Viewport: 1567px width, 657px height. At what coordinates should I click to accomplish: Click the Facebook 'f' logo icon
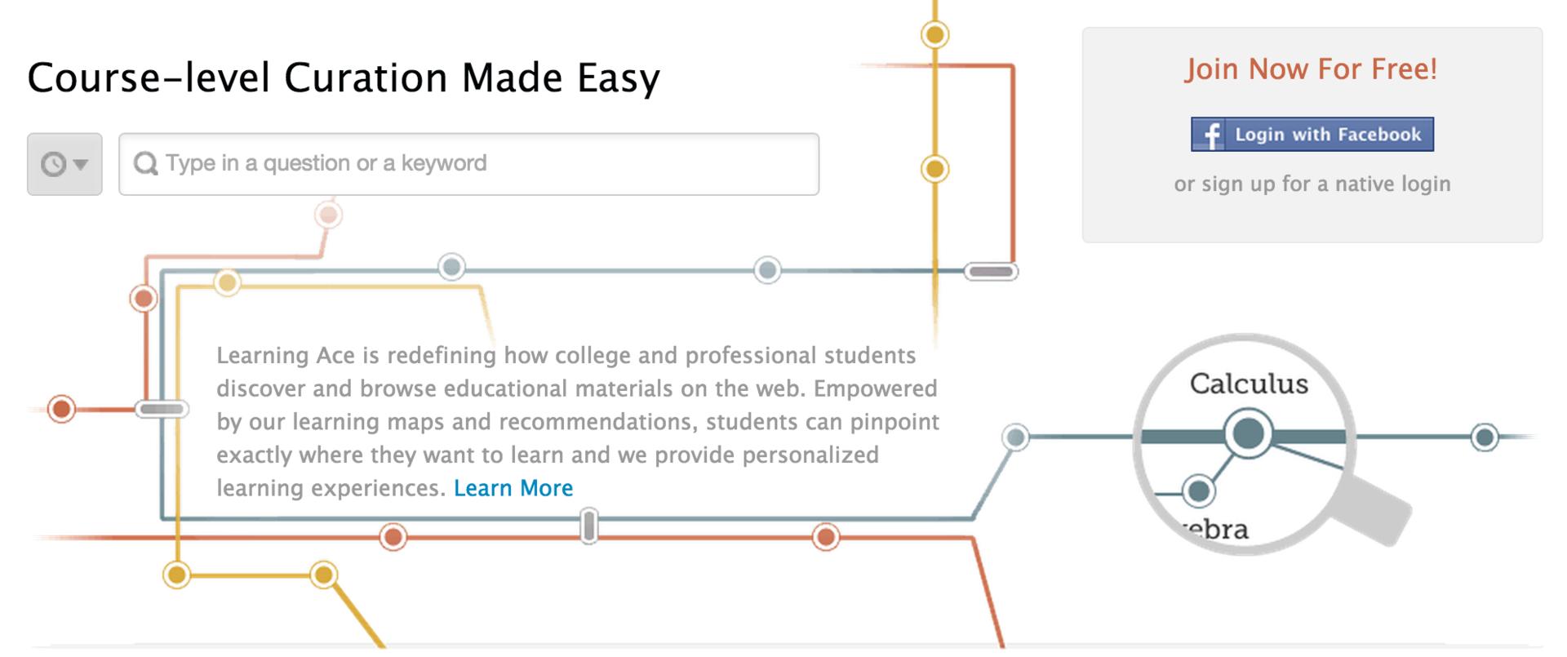(1210, 135)
